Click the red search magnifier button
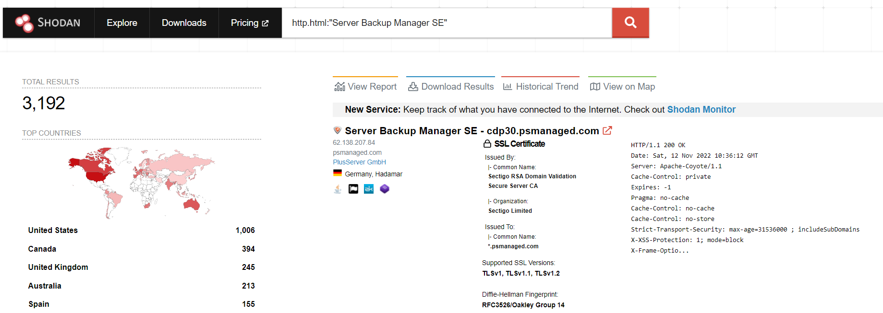The width and height of the screenshot is (883, 313). [x=630, y=23]
